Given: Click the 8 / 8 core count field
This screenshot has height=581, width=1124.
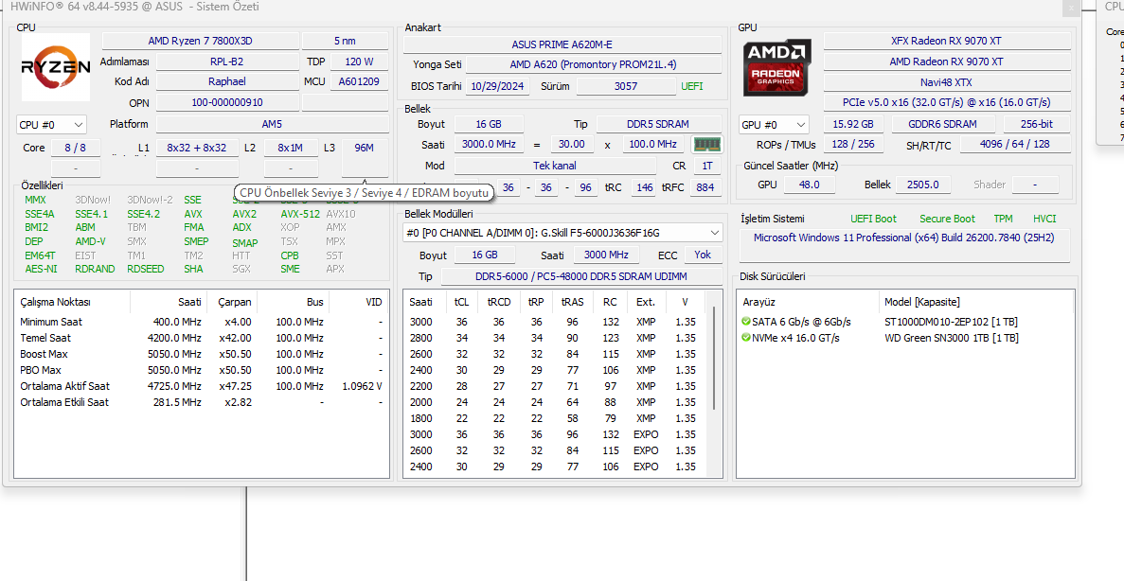Looking at the screenshot, I should click(75, 148).
